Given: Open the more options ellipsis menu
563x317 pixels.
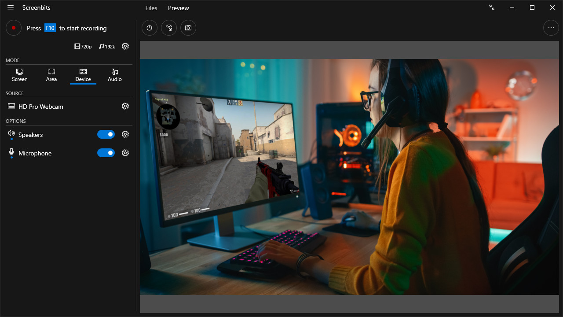Looking at the screenshot, I should 551,28.
